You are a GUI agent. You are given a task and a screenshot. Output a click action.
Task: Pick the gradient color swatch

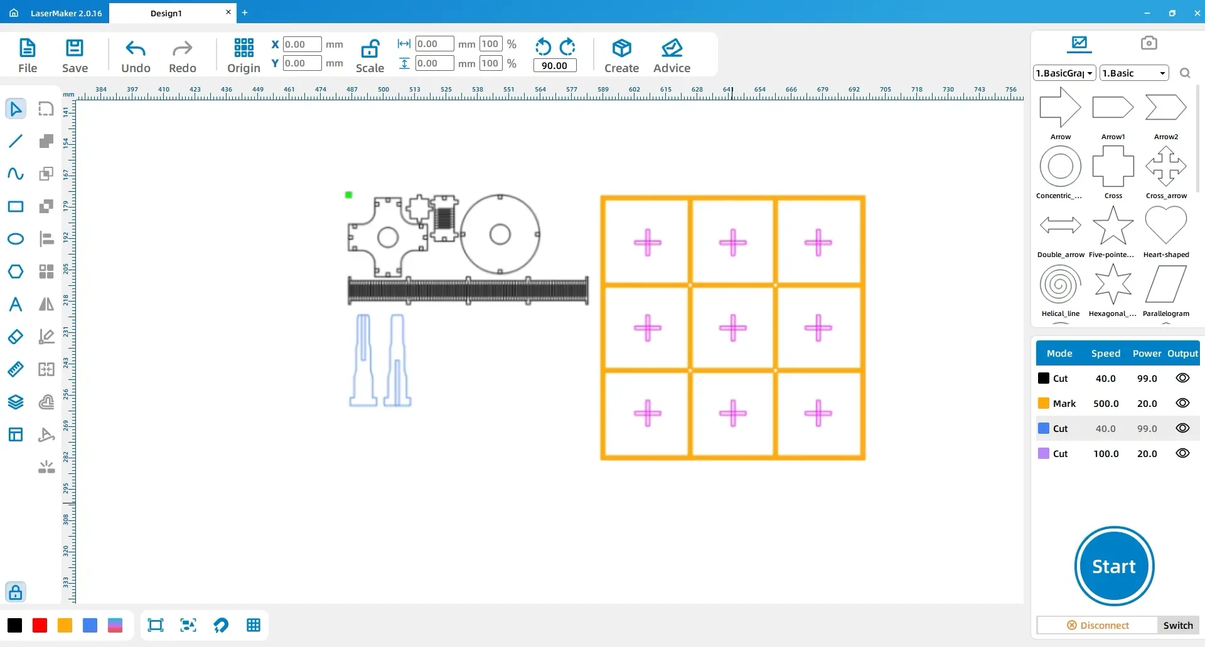point(115,625)
